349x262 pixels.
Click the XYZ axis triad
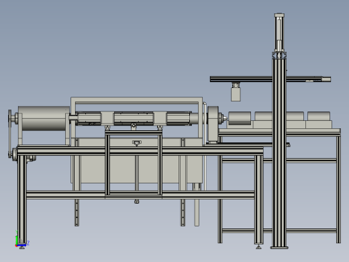pyautogui.click(x=21, y=239)
